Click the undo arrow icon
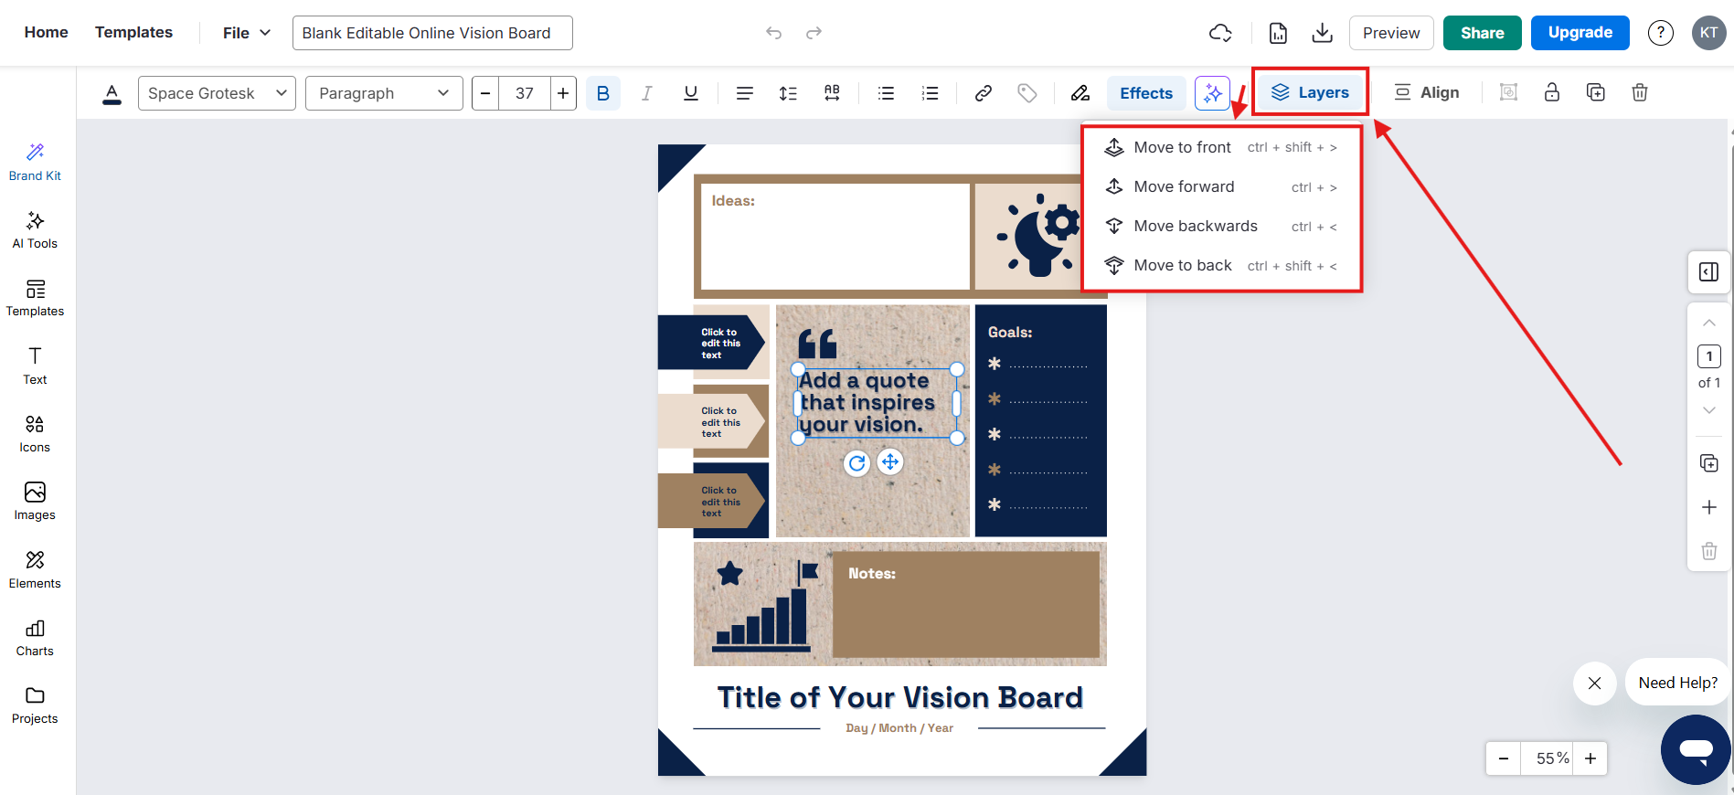This screenshot has width=1734, height=795. (x=773, y=33)
